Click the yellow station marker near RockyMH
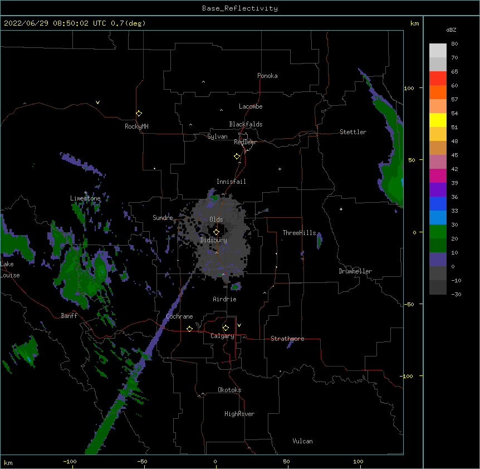This screenshot has height=469, width=480. 139,114
